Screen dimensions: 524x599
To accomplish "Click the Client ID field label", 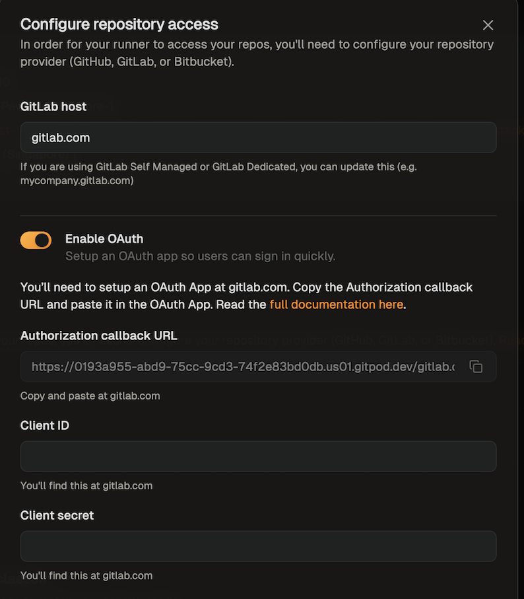I will click(x=45, y=425).
